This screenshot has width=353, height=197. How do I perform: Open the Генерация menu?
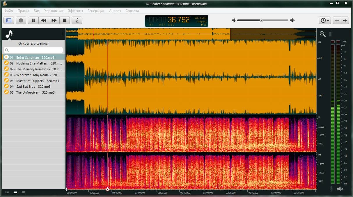click(96, 11)
